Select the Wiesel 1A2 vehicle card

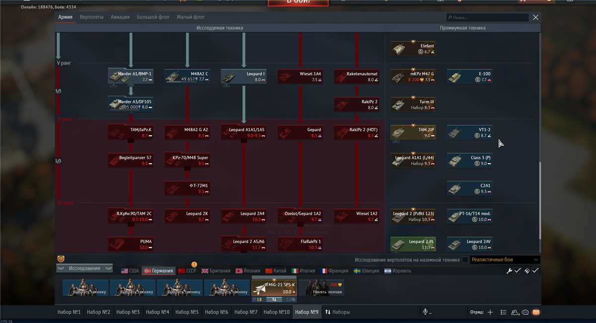coord(357,216)
